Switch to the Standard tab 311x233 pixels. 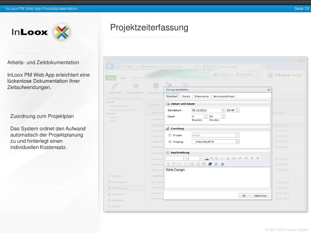tap(172, 96)
